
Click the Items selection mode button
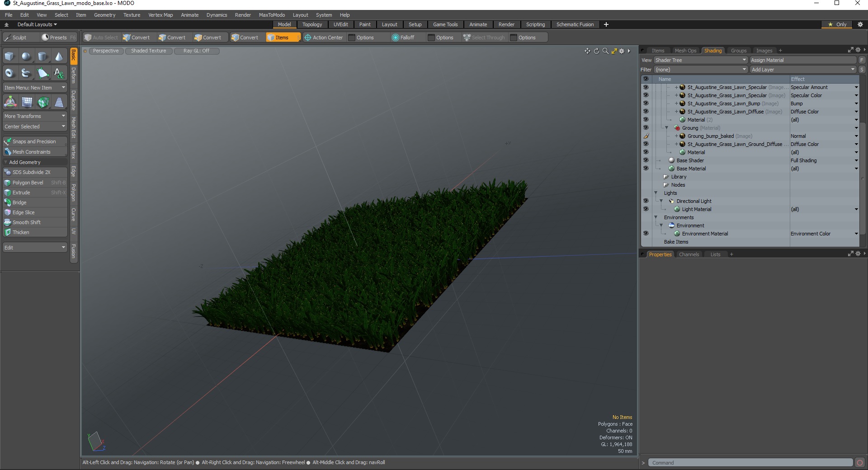click(x=283, y=38)
